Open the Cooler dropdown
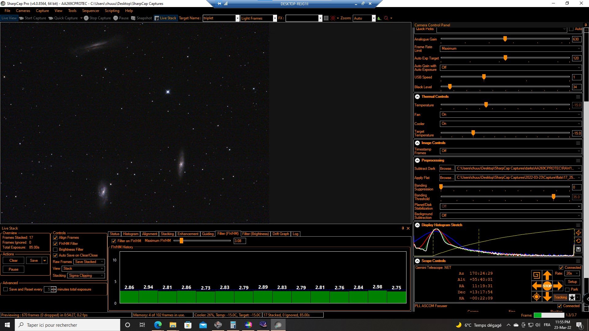The width and height of the screenshot is (589, 331). (510, 124)
